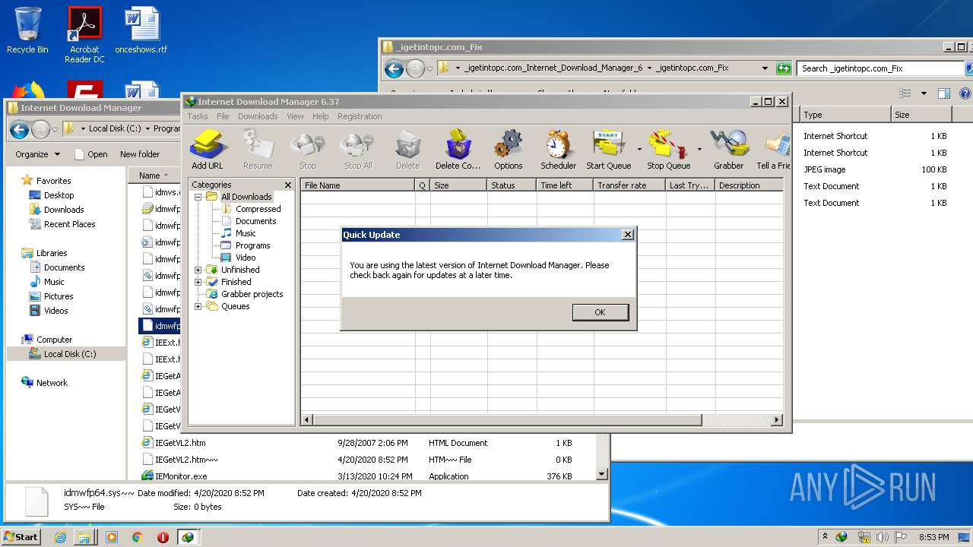973x547 pixels.
Task: Open address dropdown in igetintopc window
Action: point(765,68)
